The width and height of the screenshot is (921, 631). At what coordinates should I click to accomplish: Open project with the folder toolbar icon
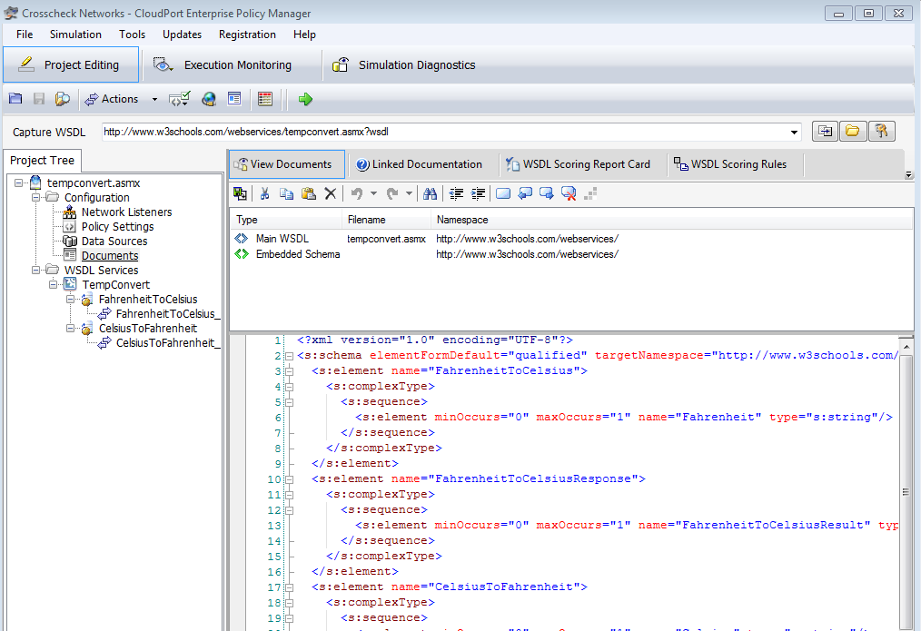click(15, 99)
